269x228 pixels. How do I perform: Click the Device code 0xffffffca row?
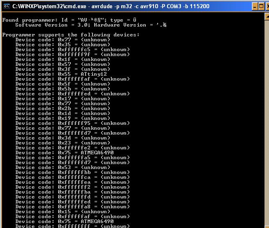tap(72, 177)
